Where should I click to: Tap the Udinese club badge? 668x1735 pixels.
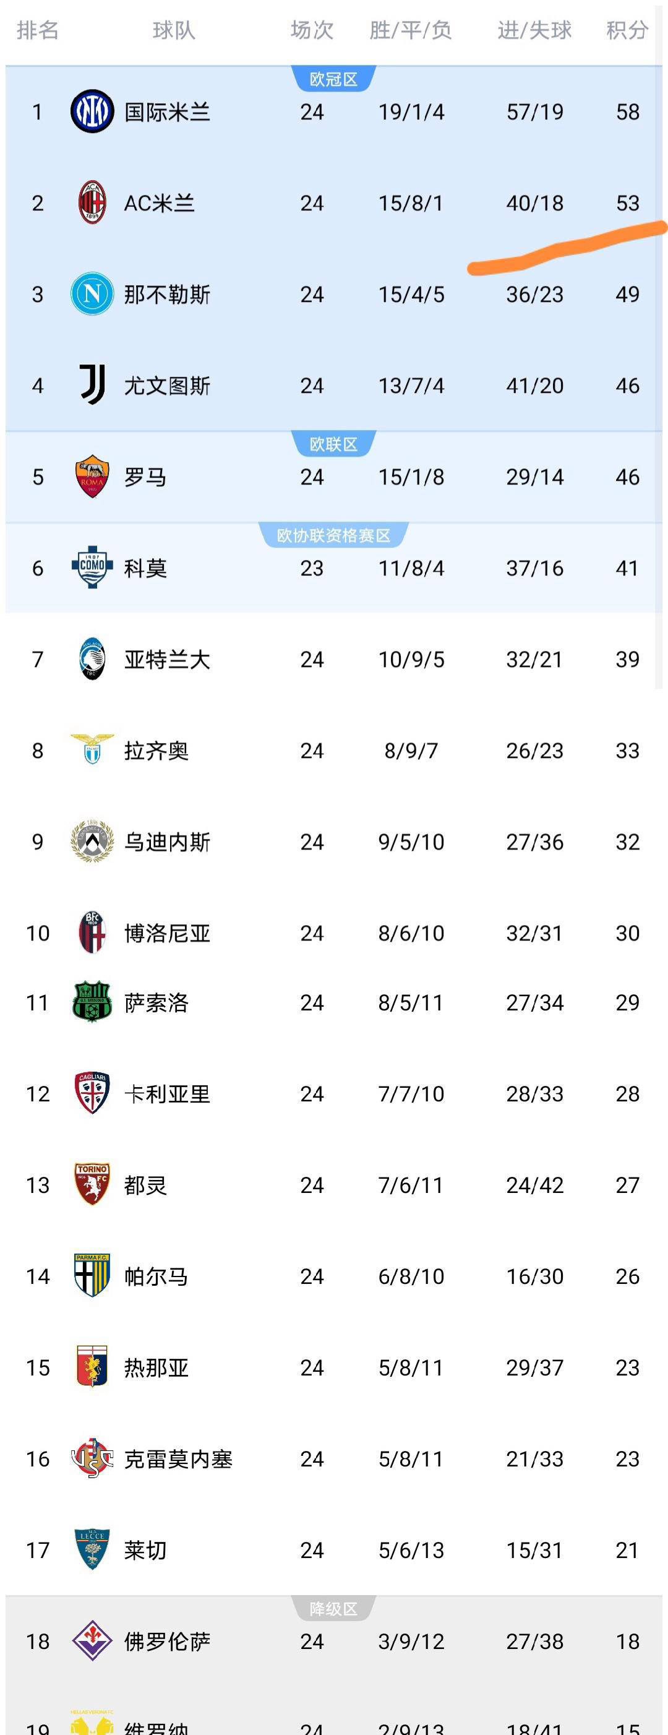click(x=92, y=842)
